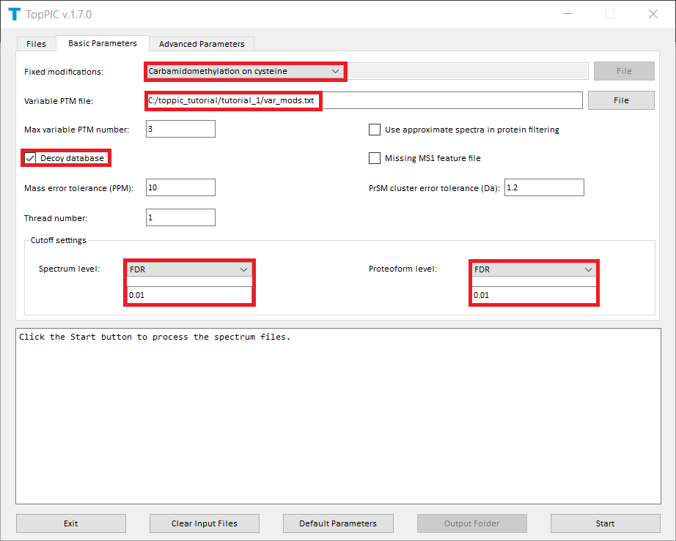Switch to the Files tab
The image size is (676, 541).
click(x=36, y=44)
